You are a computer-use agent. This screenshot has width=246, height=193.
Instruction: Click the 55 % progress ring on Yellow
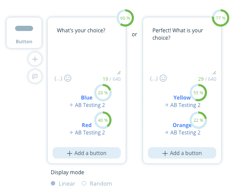point(198,93)
